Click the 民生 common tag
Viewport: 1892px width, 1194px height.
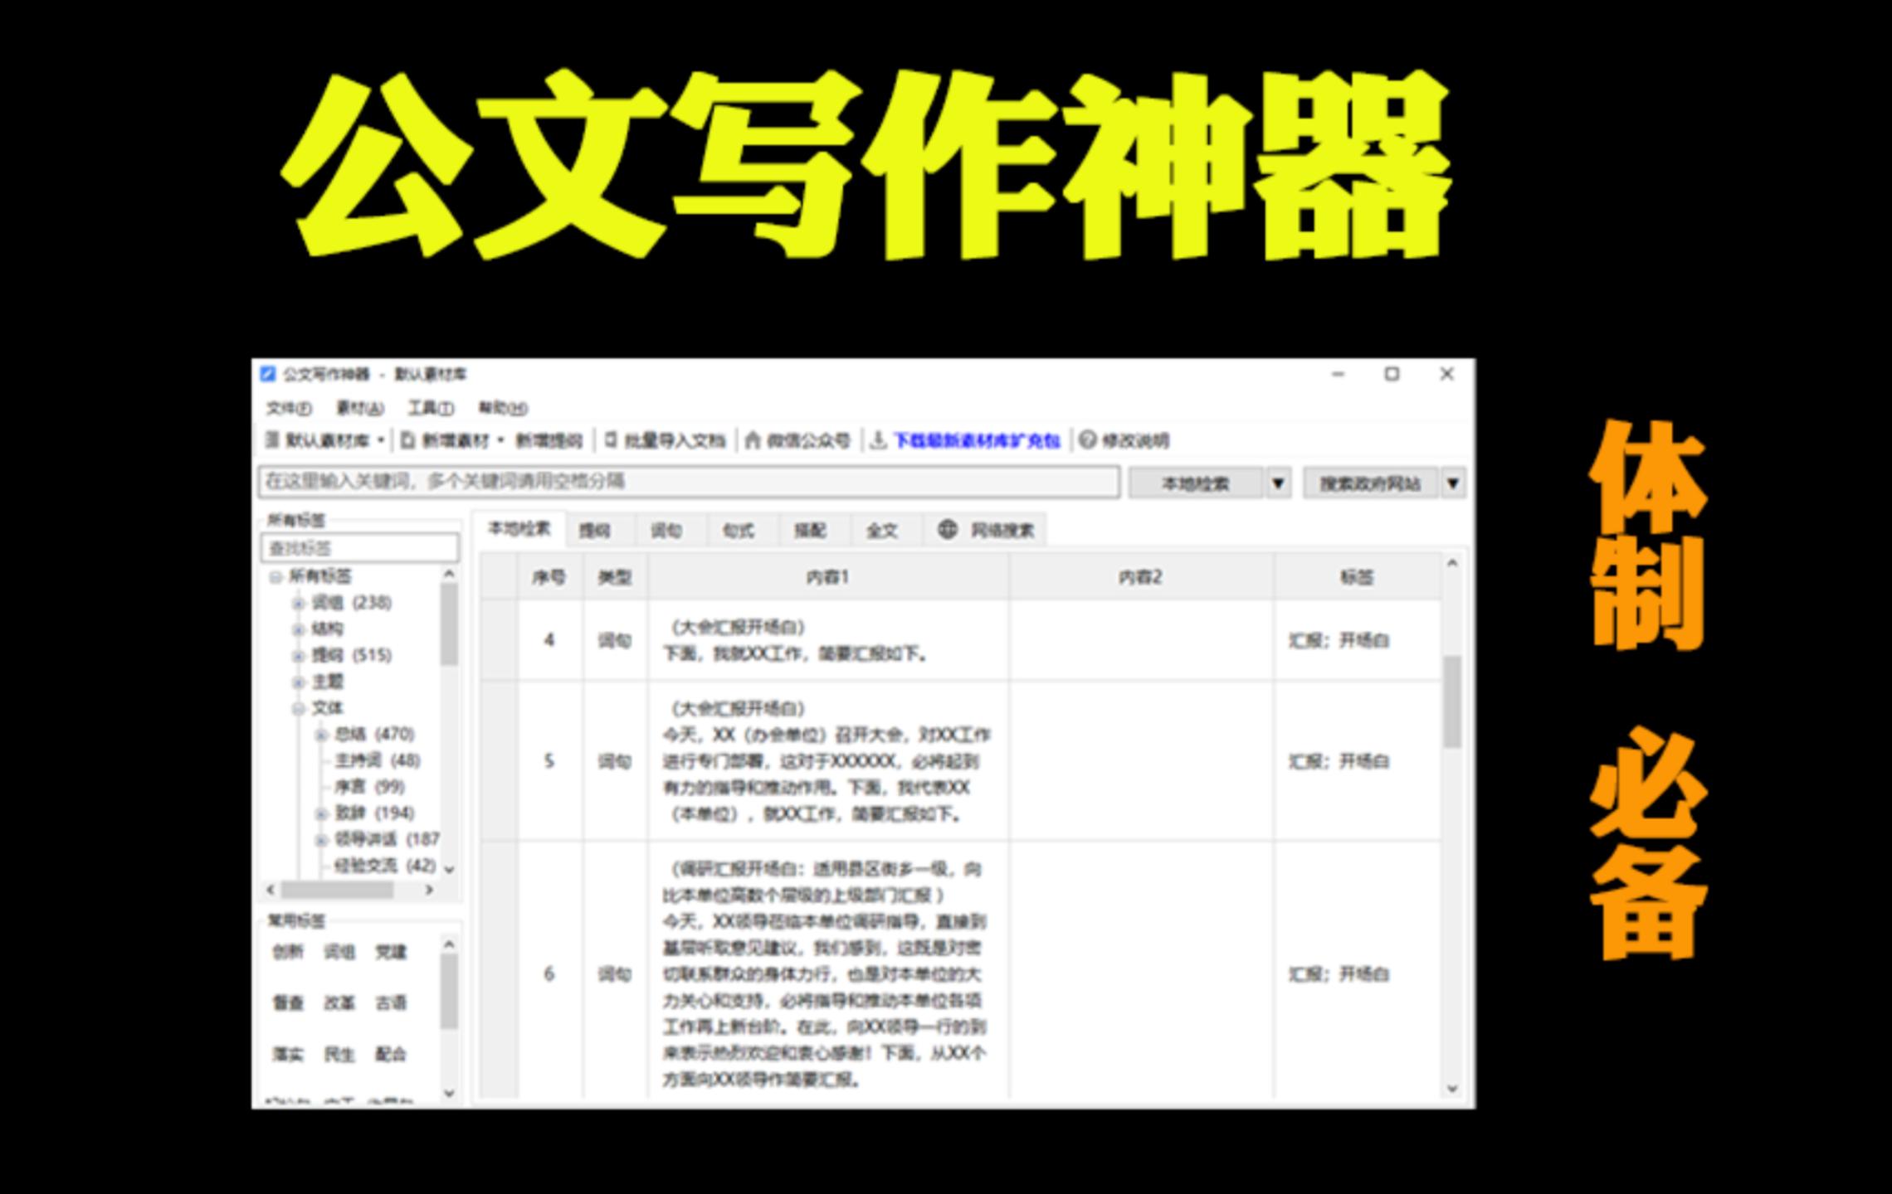pyautogui.click(x=339, y=1055)
